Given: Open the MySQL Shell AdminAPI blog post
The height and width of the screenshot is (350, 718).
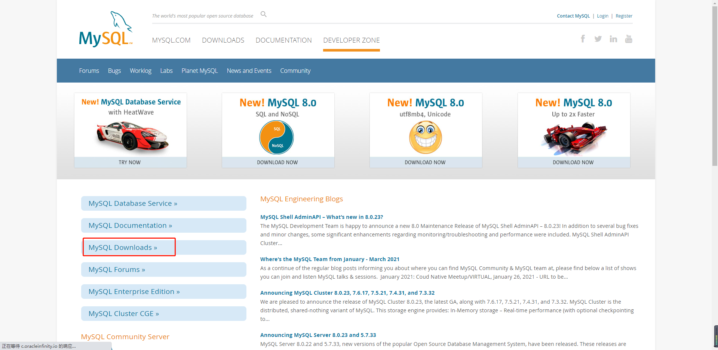Looking at the screenshot, I should click(x=322, y=217).
